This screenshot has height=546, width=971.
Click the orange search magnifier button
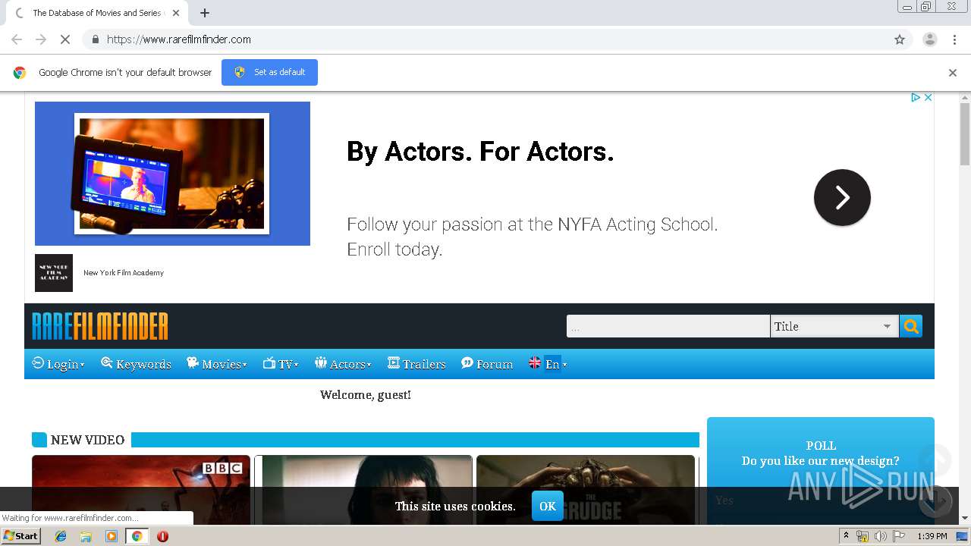pos(911,326)
